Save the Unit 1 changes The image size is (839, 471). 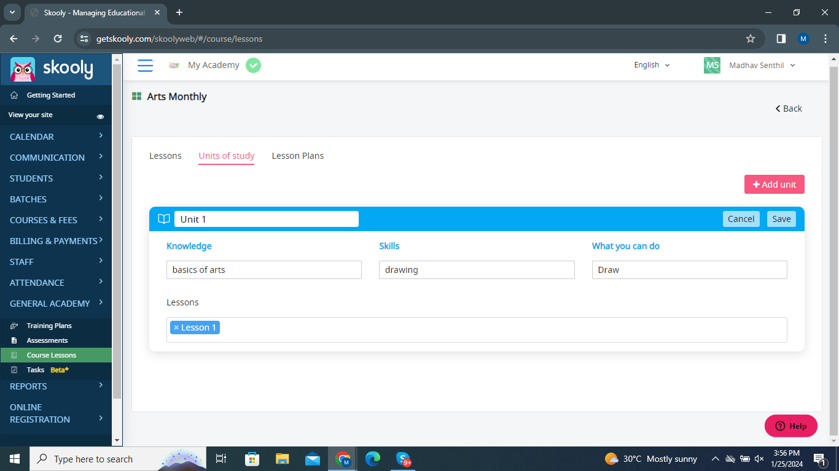(x=781, y=219)
